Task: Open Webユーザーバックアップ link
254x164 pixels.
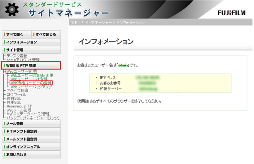Action: click(x=31, y=87)
